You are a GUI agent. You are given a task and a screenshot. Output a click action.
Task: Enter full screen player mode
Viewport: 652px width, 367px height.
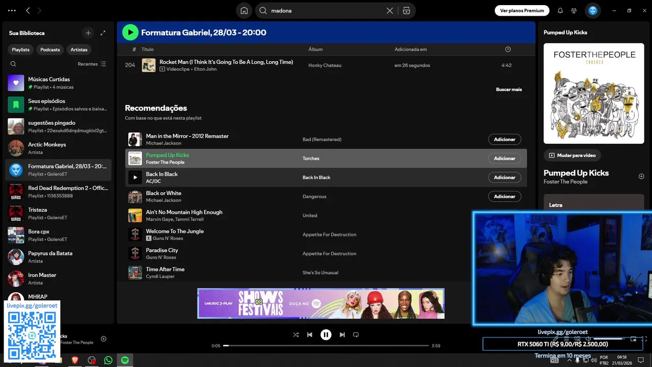pos(644,339)
